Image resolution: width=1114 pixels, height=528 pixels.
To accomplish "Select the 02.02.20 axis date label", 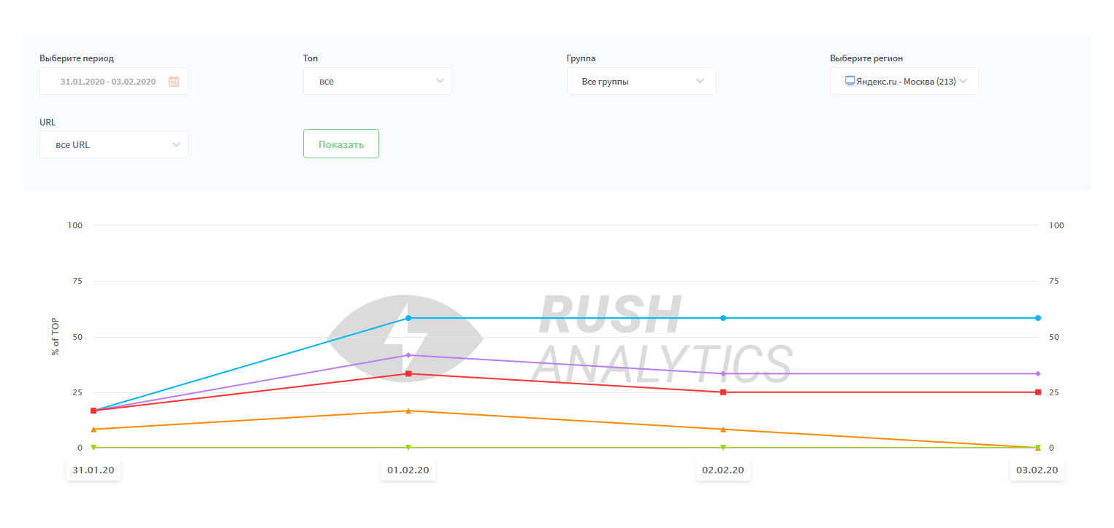I will 723,470.
